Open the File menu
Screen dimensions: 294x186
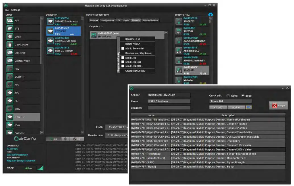tap(7, 10)
